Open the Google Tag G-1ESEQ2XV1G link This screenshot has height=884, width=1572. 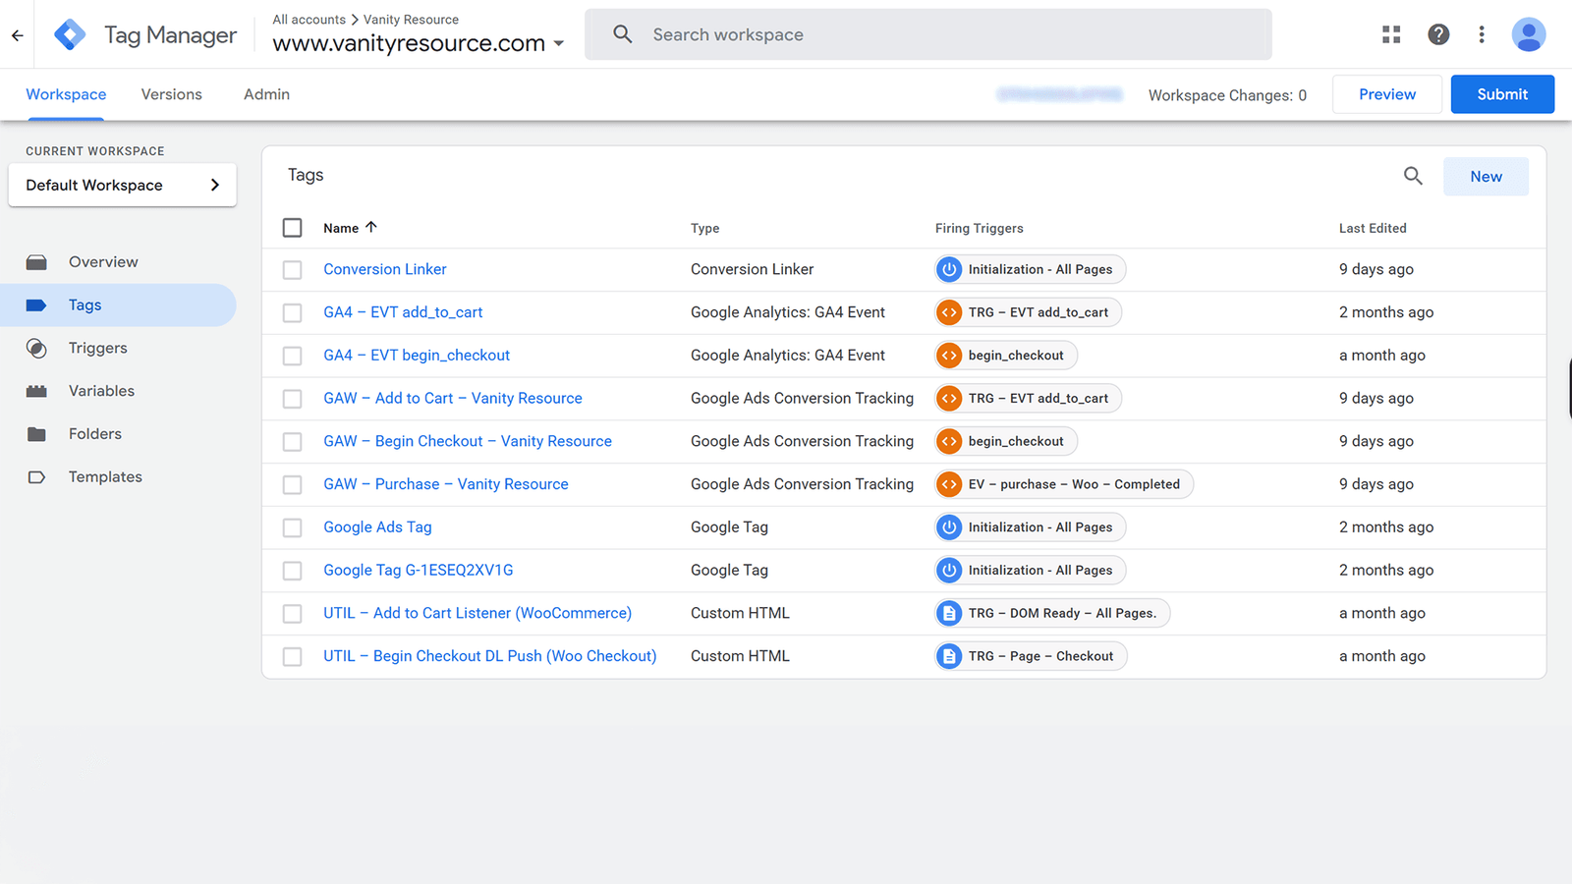419,571
